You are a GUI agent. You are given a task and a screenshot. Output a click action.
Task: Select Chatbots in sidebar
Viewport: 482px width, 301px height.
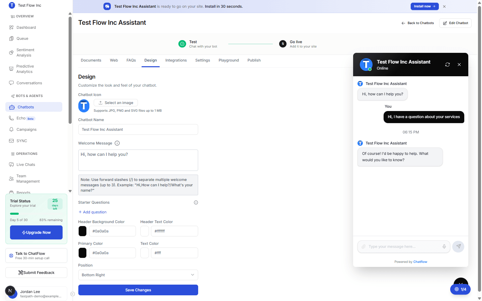tap(34, 107)
